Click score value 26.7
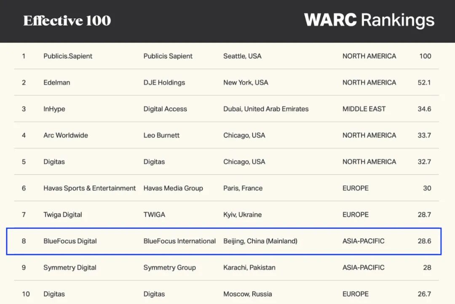Screen dimensions: 455x304 [424, 294]
